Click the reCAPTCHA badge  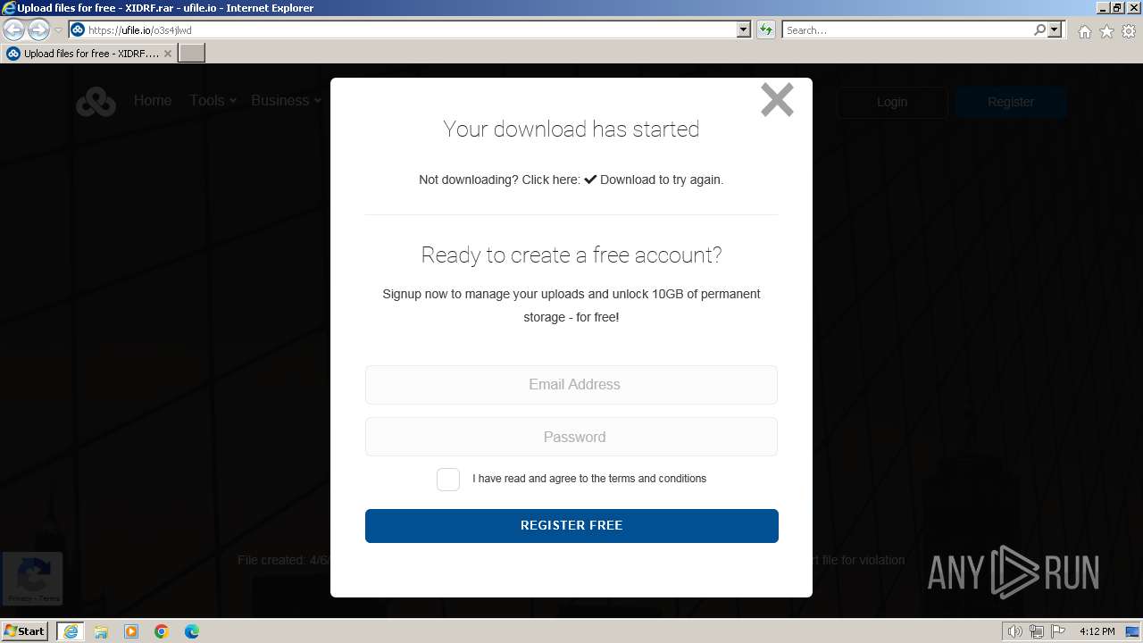32,578
